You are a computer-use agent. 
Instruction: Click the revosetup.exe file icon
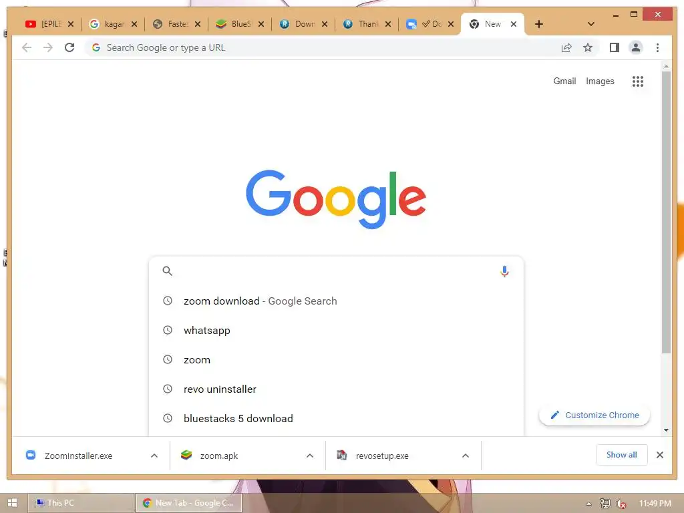[x=341, y=455]
